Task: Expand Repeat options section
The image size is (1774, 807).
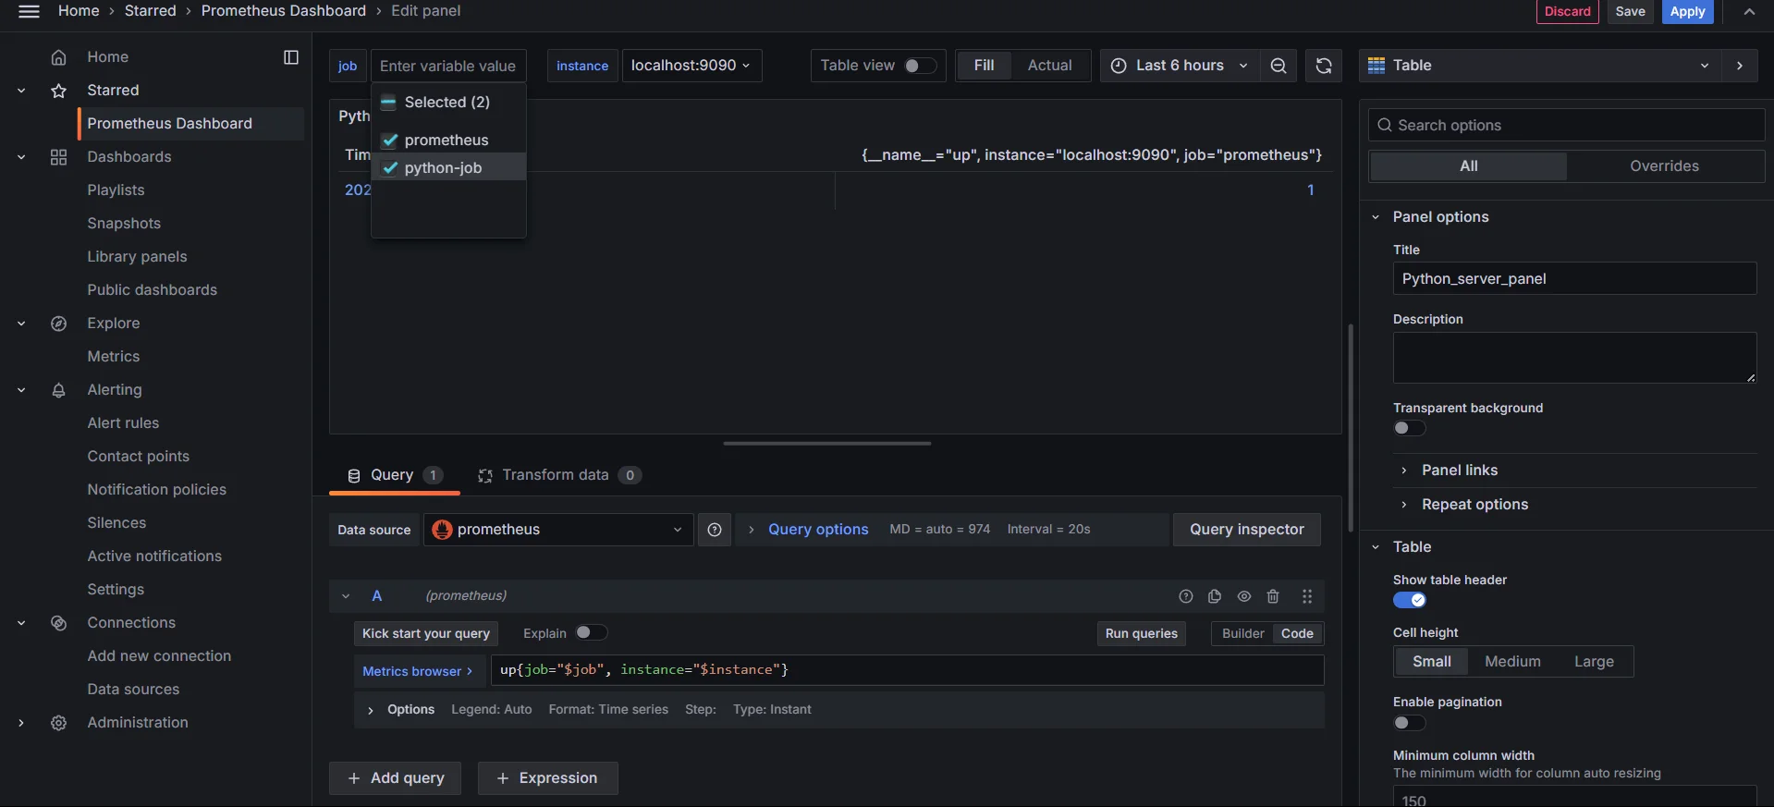Action: point(1474,505)
